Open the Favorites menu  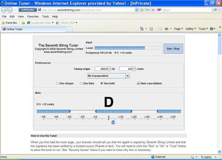pyautogui.click(x=33, y=16)
